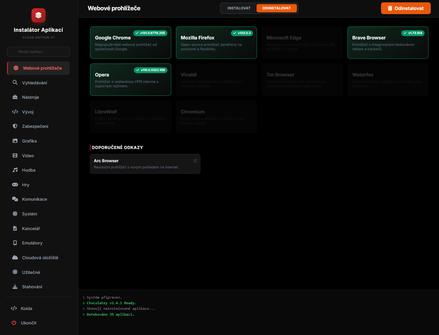
Task: Click the music note icon beside Hudba
Action: (15, 170)
